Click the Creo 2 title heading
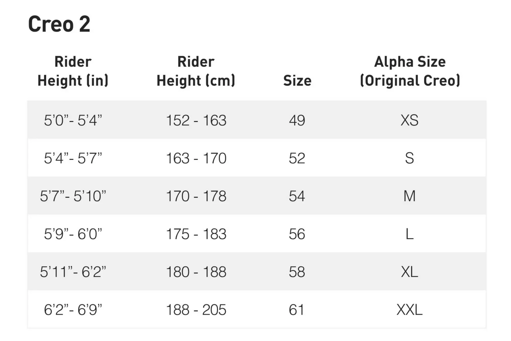The width and height of the screenshot is (511, 341). (59, 24)
